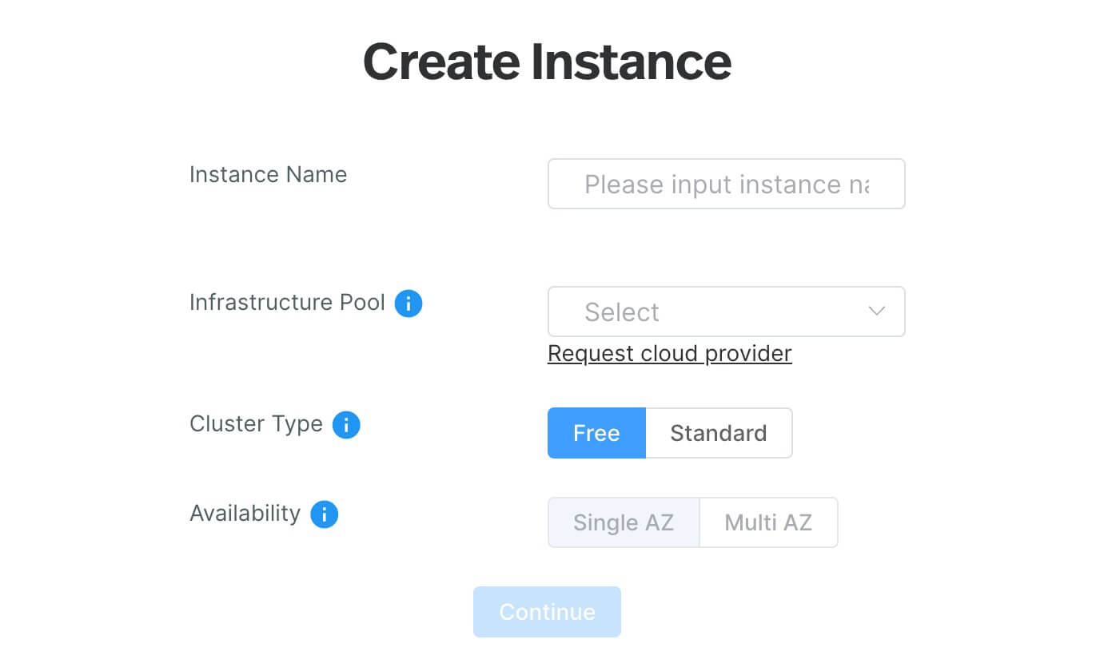Click the Availability label text

[x=245, y=514]
